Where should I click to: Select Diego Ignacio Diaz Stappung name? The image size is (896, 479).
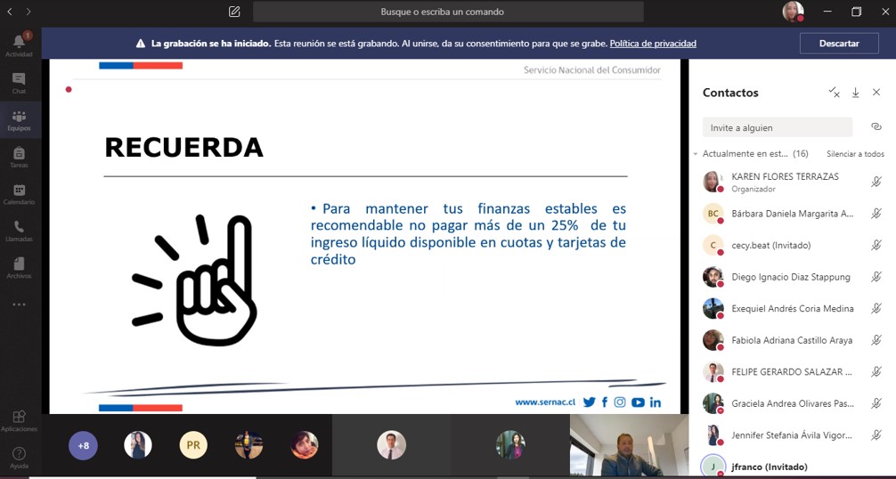[791, 277]
